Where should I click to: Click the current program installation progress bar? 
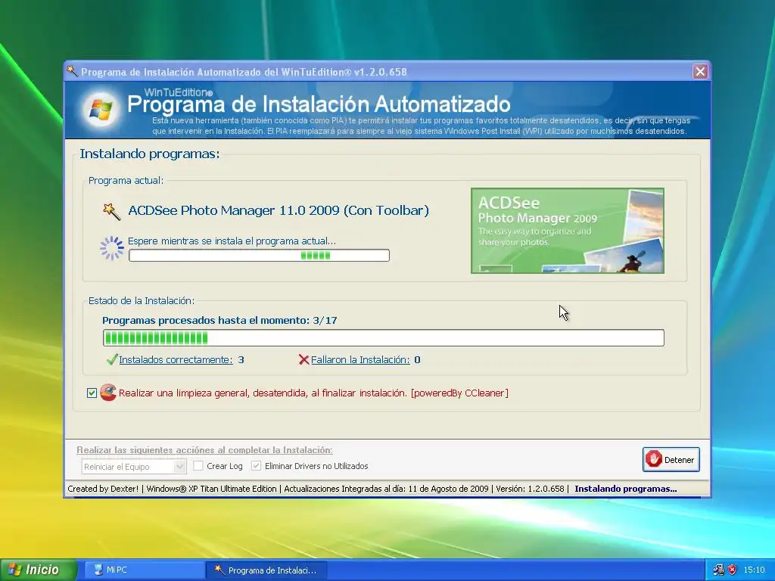point(259,256)
